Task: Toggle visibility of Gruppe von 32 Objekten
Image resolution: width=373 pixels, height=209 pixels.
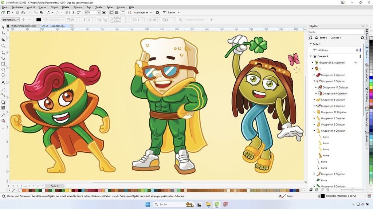Action: pos(356,63)
